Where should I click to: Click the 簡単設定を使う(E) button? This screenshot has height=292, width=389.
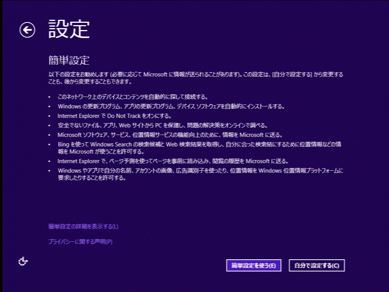pos(253,265)
